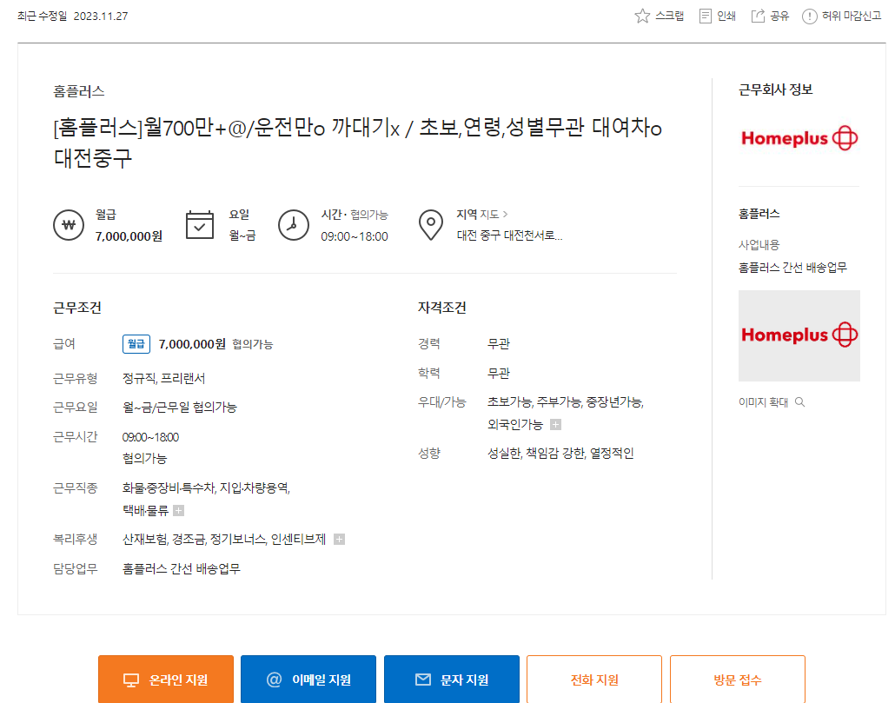Click 09:00~18:00 in the summary row
Screen dimensions: 895x703
pyautogui.click(x=355, y=236)
